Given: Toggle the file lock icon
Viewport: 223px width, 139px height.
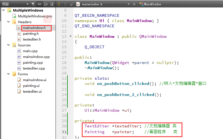Looking at the screenshot, I should [x=72, y=4].
